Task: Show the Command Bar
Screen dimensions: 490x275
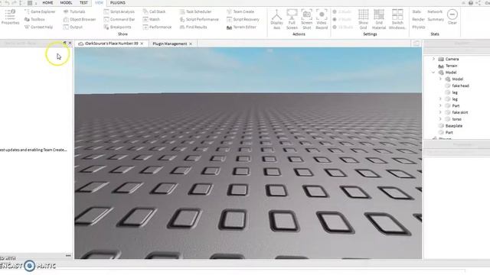Action: pos(119,19)
